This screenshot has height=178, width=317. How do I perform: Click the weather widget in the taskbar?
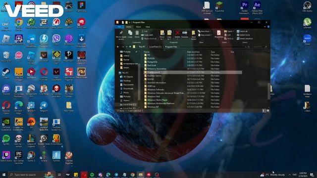272,175
